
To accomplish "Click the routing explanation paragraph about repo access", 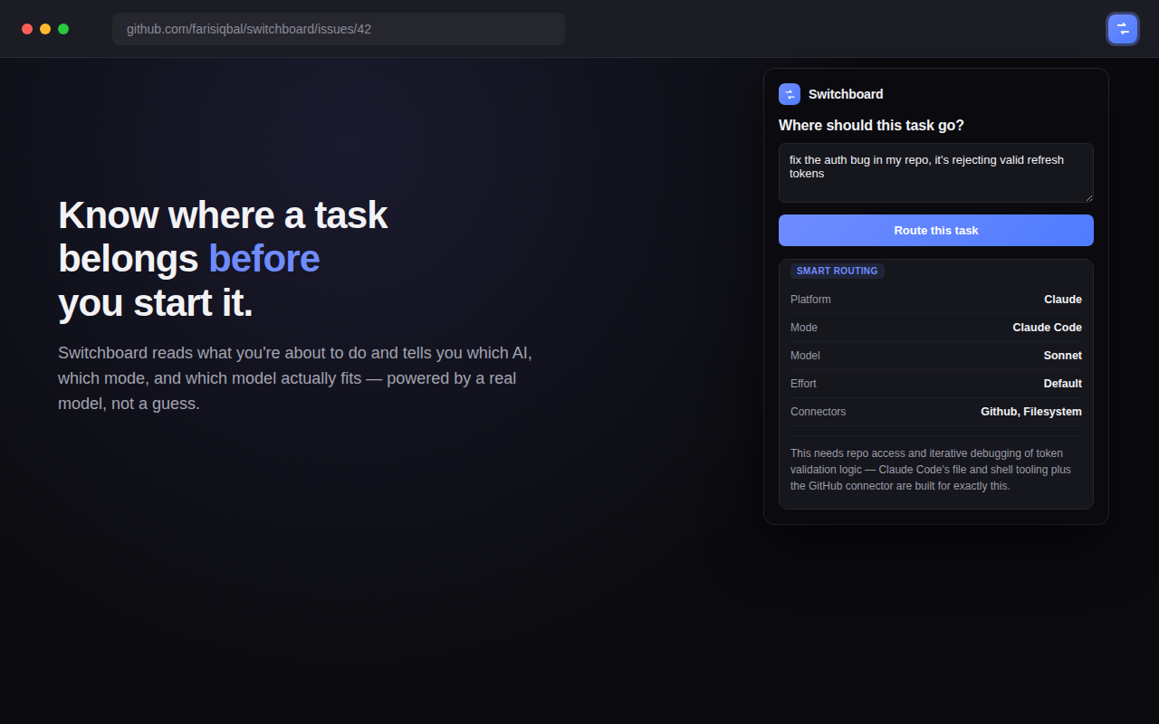I will (x=931, y=470).
